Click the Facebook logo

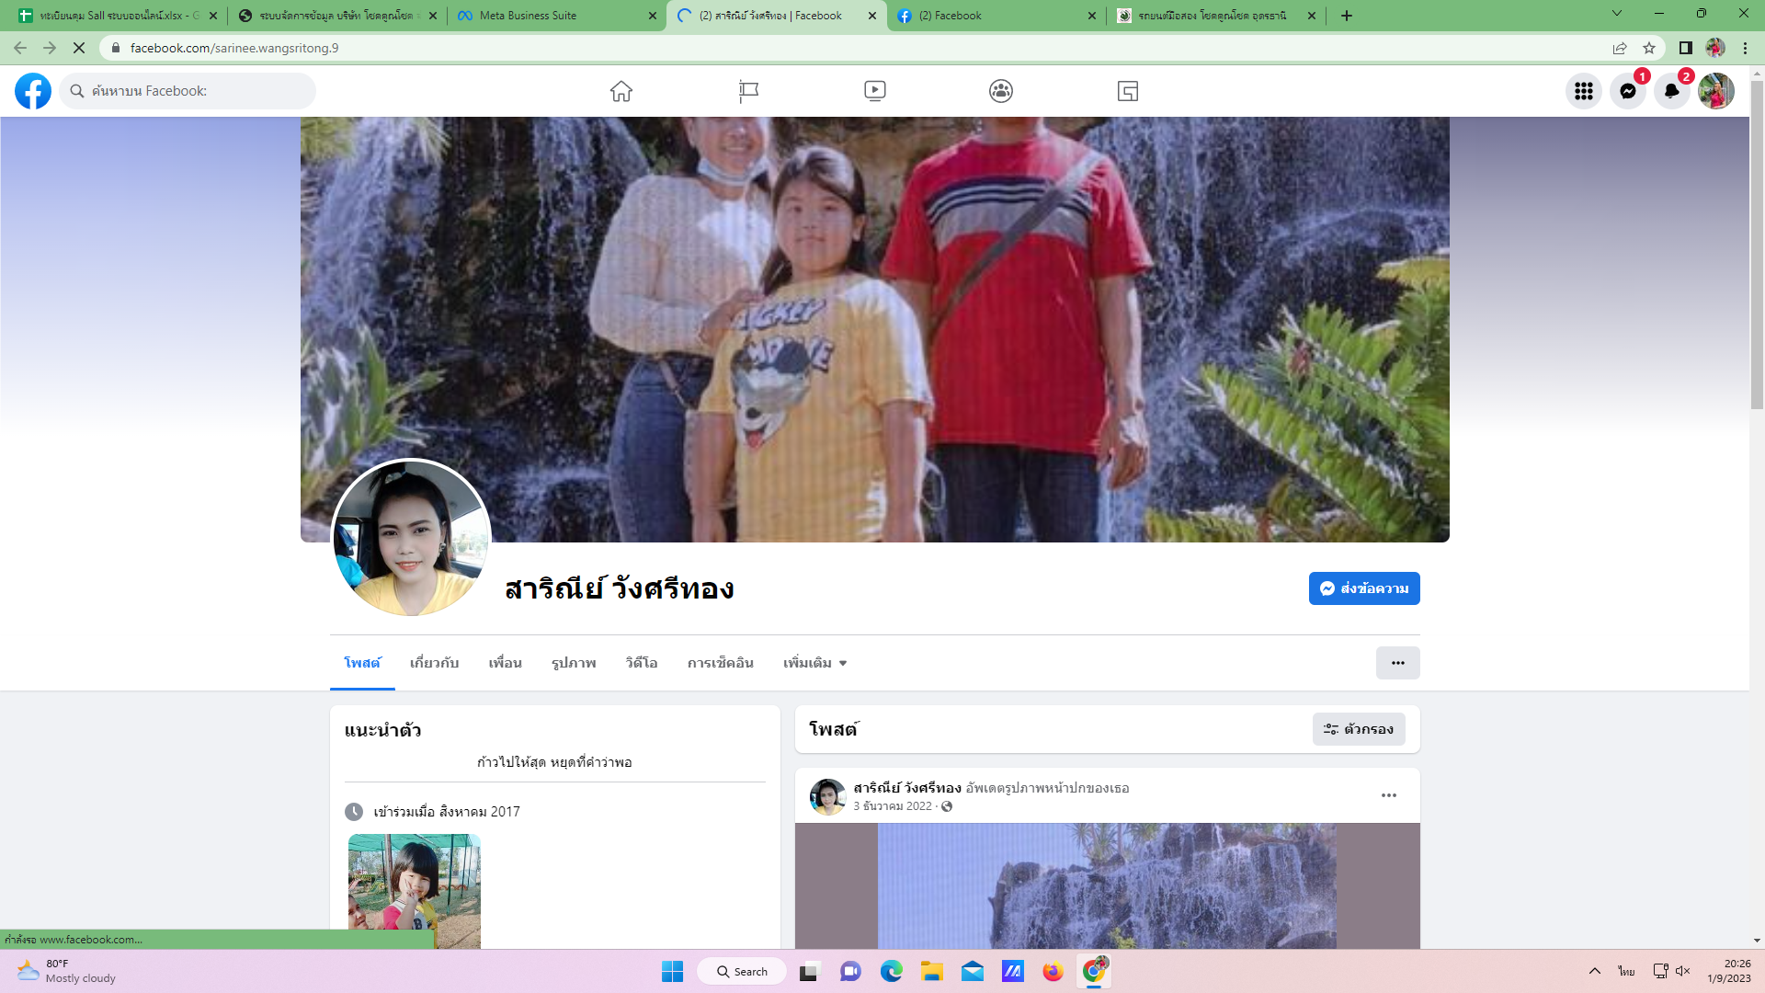pyautogui.click(x=33, y=91)
